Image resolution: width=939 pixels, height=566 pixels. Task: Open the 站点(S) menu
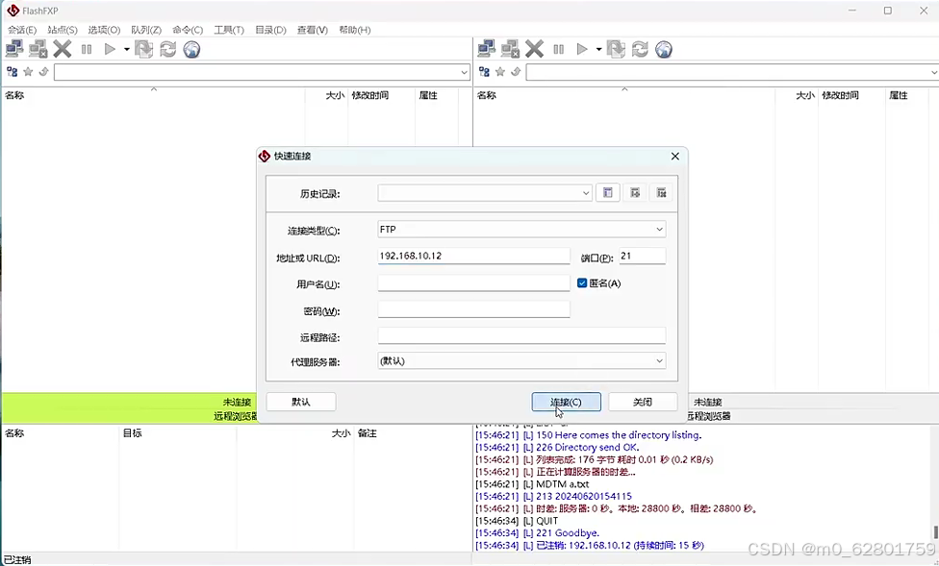pos(63,30)
